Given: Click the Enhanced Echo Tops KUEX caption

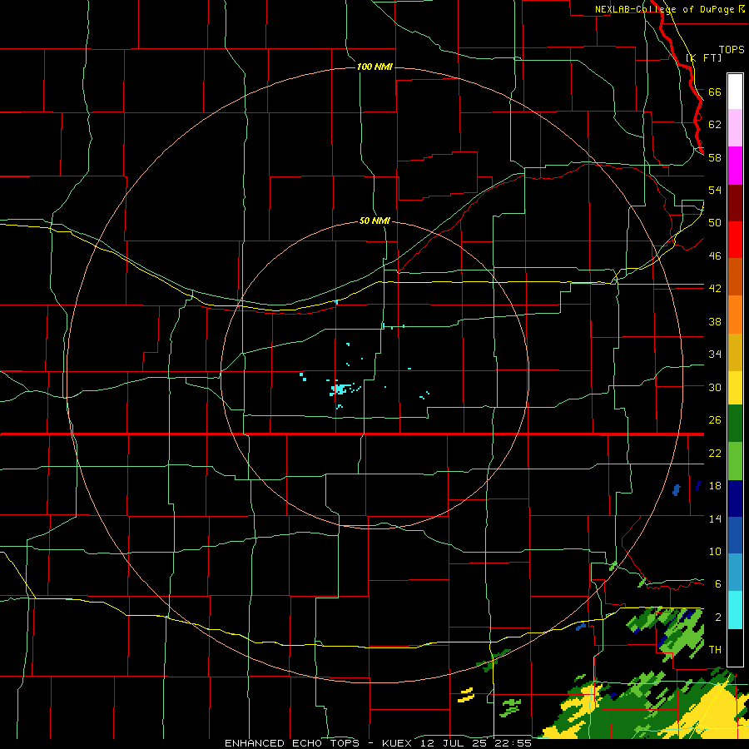Looking at the screenshot, I should 379,743.
